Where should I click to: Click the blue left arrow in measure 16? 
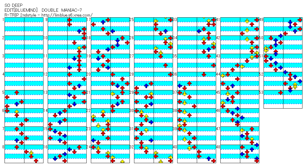[70, 149]
